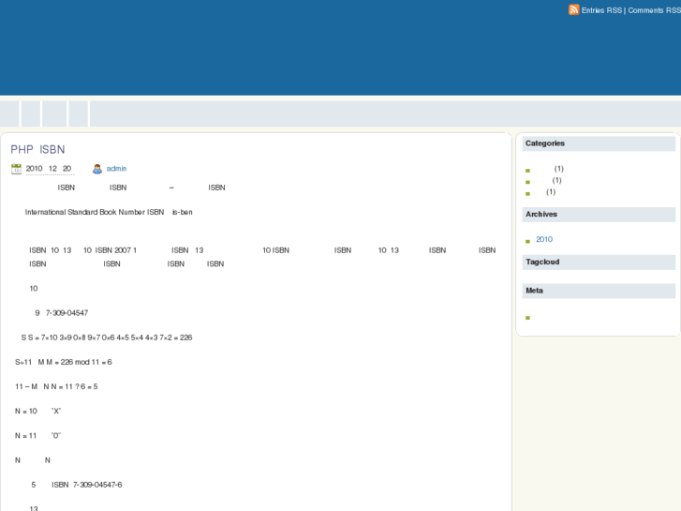The height and width of the screenshot is (511, 681).
Task: Select the text ISBN 7-309-04547-6
Action: 87,485
